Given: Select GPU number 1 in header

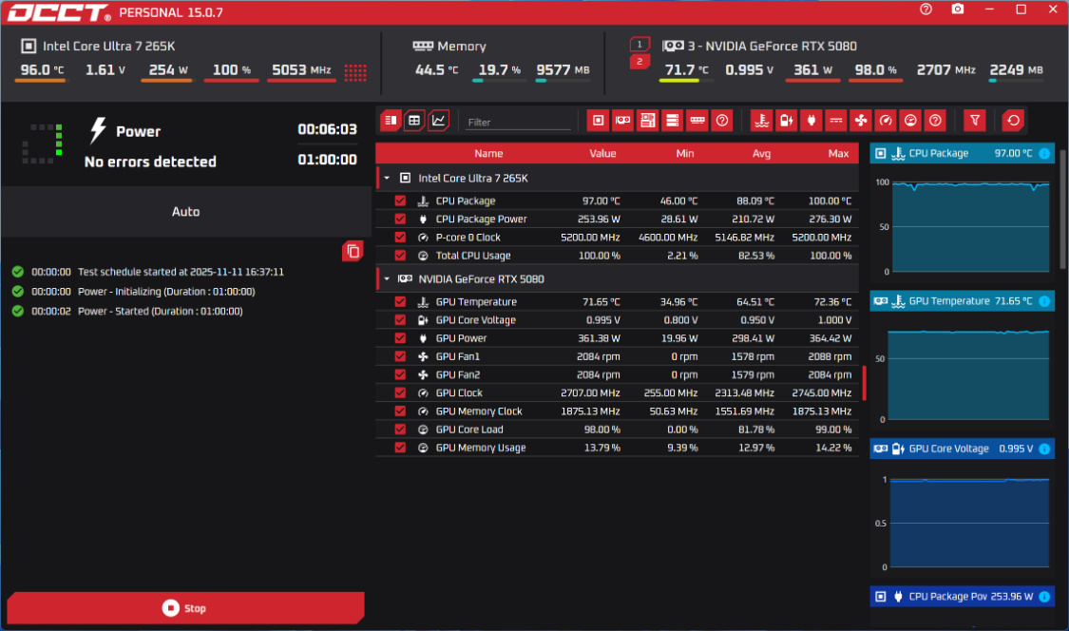Looking at the screenshot, I should 639,45.
